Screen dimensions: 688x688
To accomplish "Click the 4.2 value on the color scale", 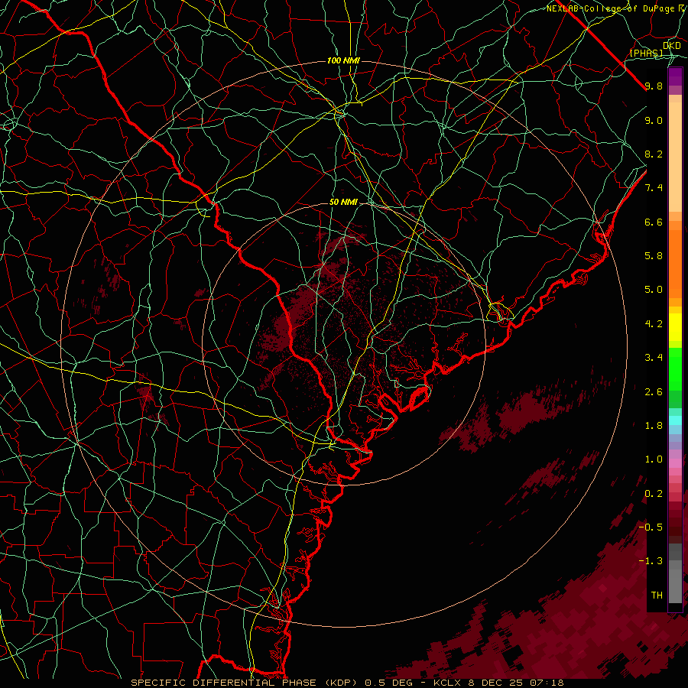I will pos(654,324).
